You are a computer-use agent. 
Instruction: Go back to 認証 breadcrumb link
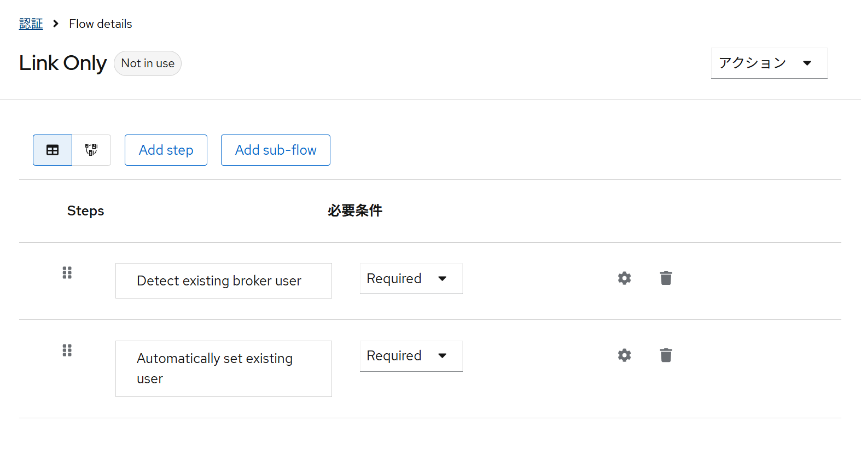click(31, 24)
